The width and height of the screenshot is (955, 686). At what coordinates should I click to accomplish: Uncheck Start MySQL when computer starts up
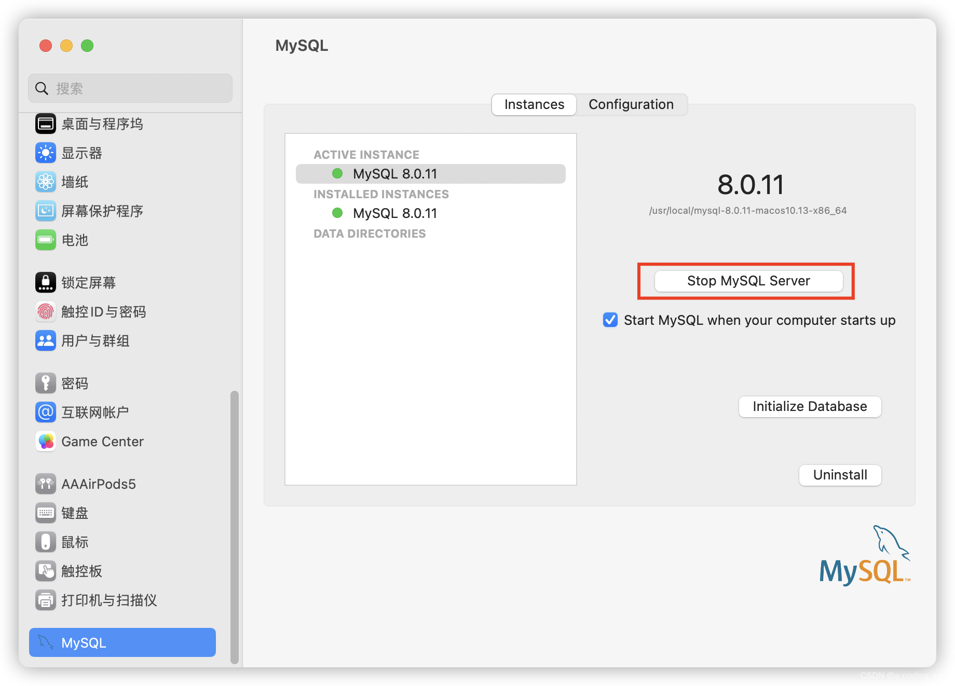610,320
